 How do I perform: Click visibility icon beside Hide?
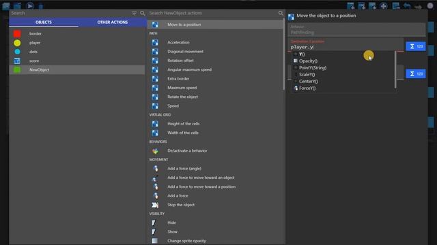(x=154, y=223)
